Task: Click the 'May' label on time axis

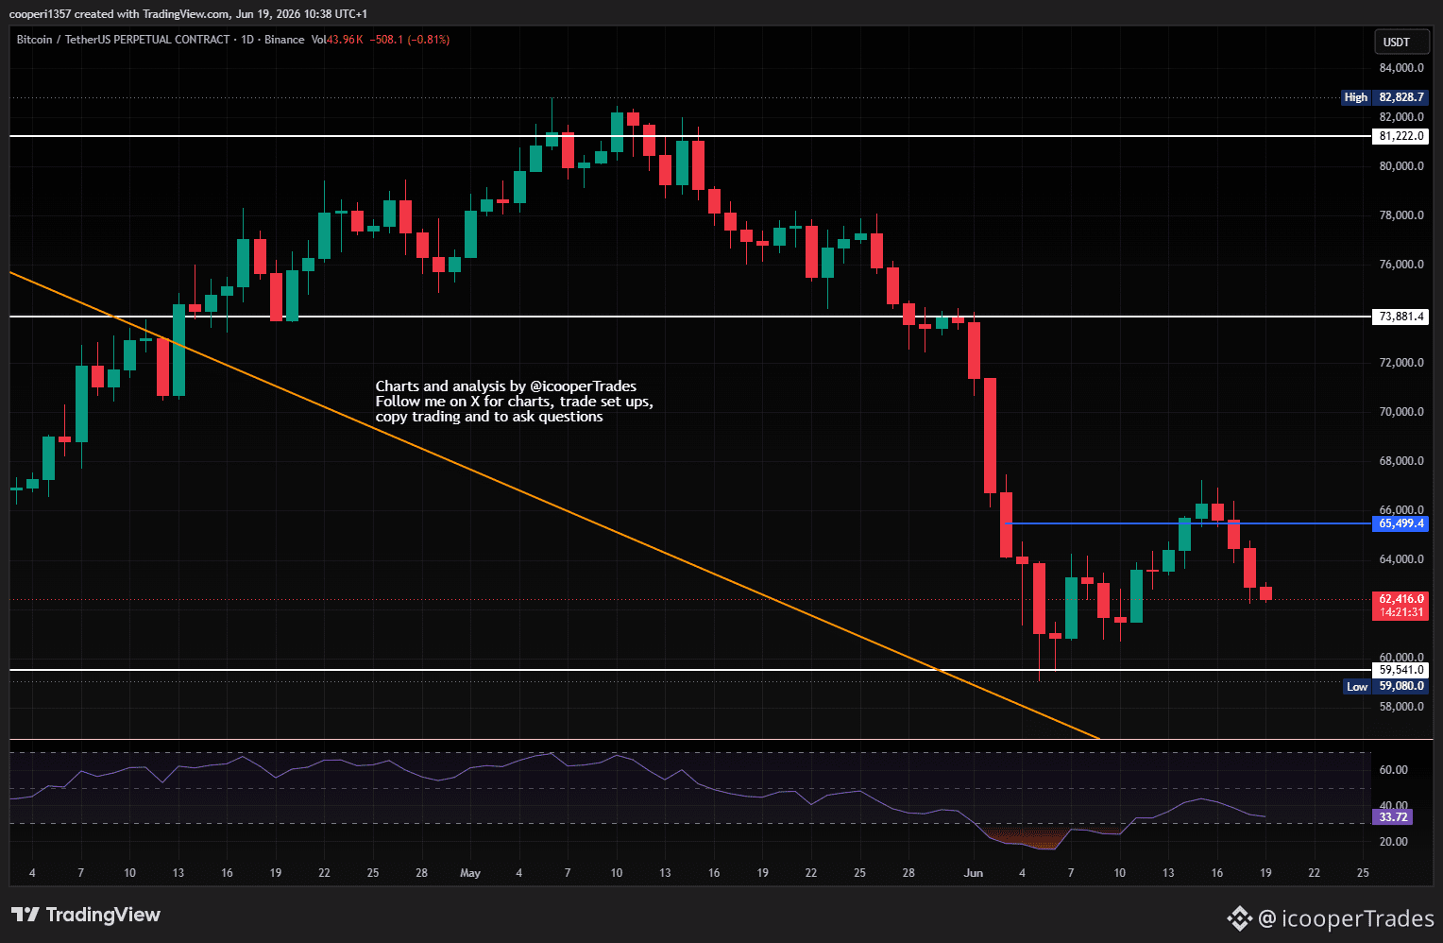Action: [470, 873]
